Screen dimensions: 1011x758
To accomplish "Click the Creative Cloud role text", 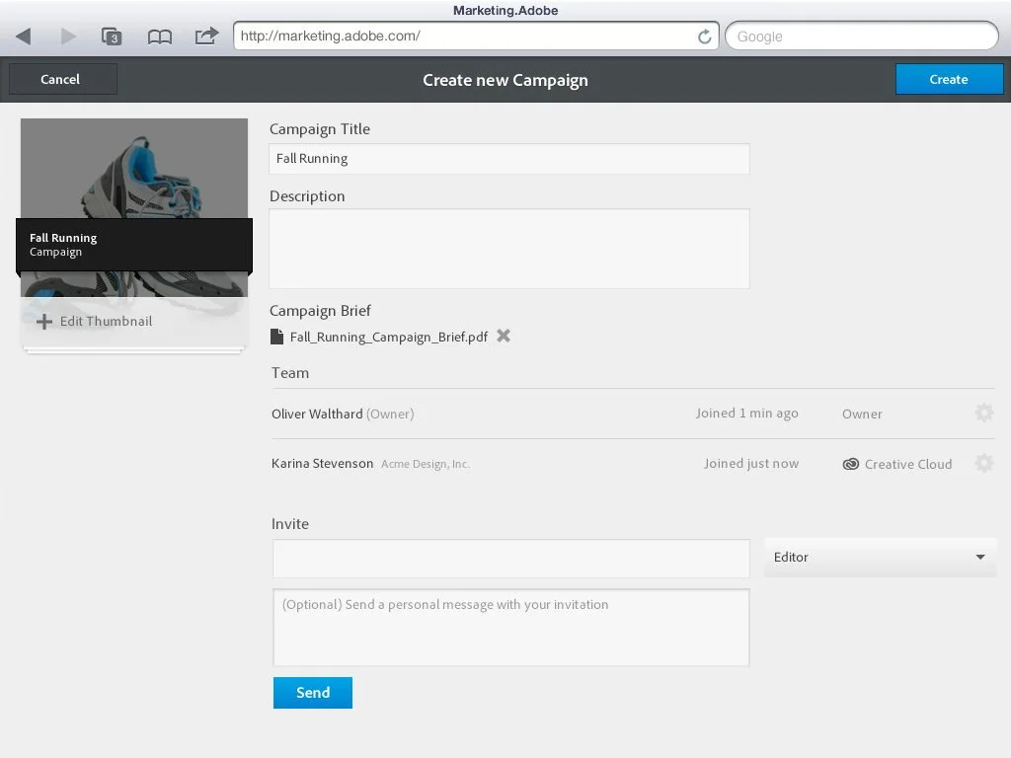I will click(908, 464).
